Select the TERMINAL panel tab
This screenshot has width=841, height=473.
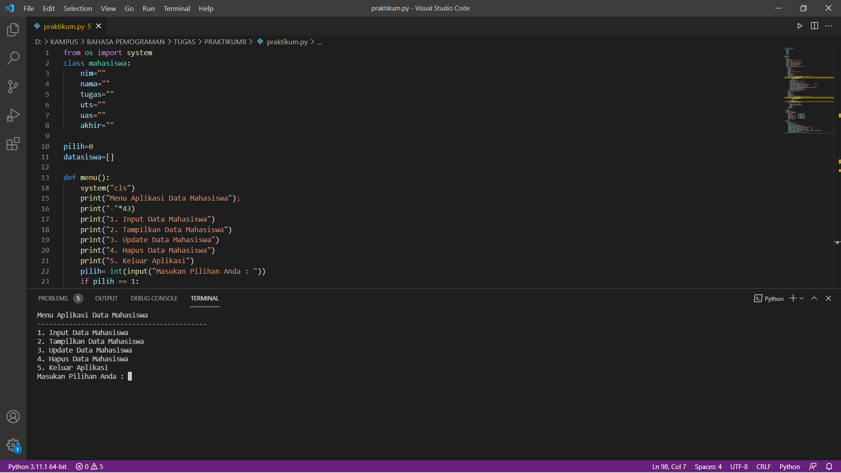(x=205, y=298)
